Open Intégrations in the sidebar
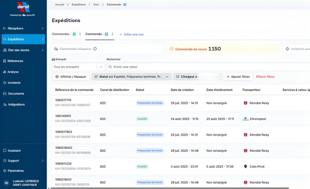The width and height of the screenshot is (310, 189). pyautogui.click(x=16, y=105)
